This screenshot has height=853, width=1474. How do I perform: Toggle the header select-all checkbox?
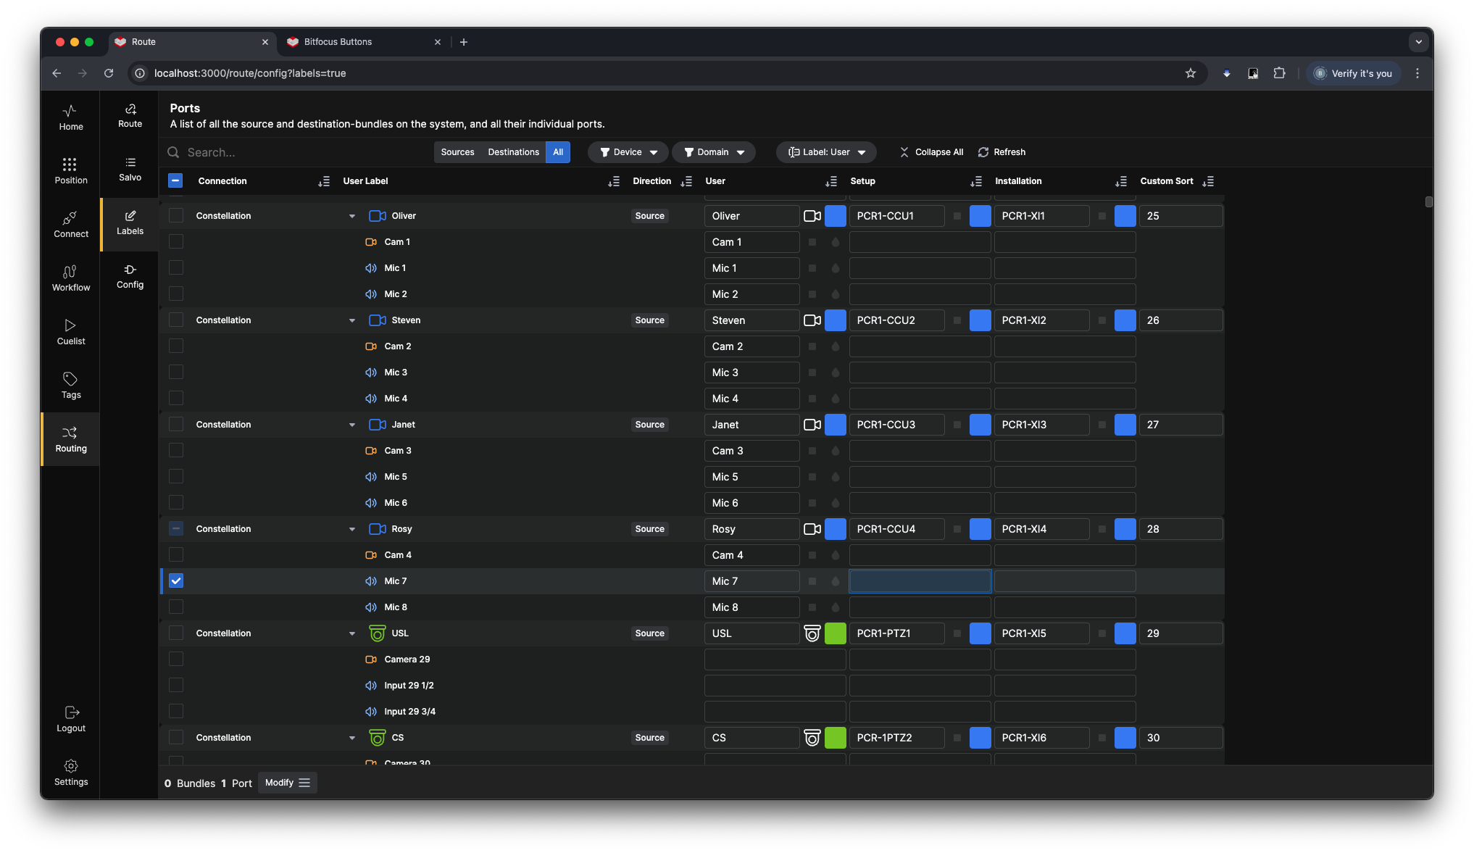[175, 181]
